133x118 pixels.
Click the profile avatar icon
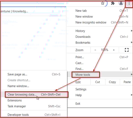121,3
